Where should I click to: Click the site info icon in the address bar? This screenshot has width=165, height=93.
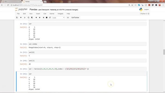[11, 5]
